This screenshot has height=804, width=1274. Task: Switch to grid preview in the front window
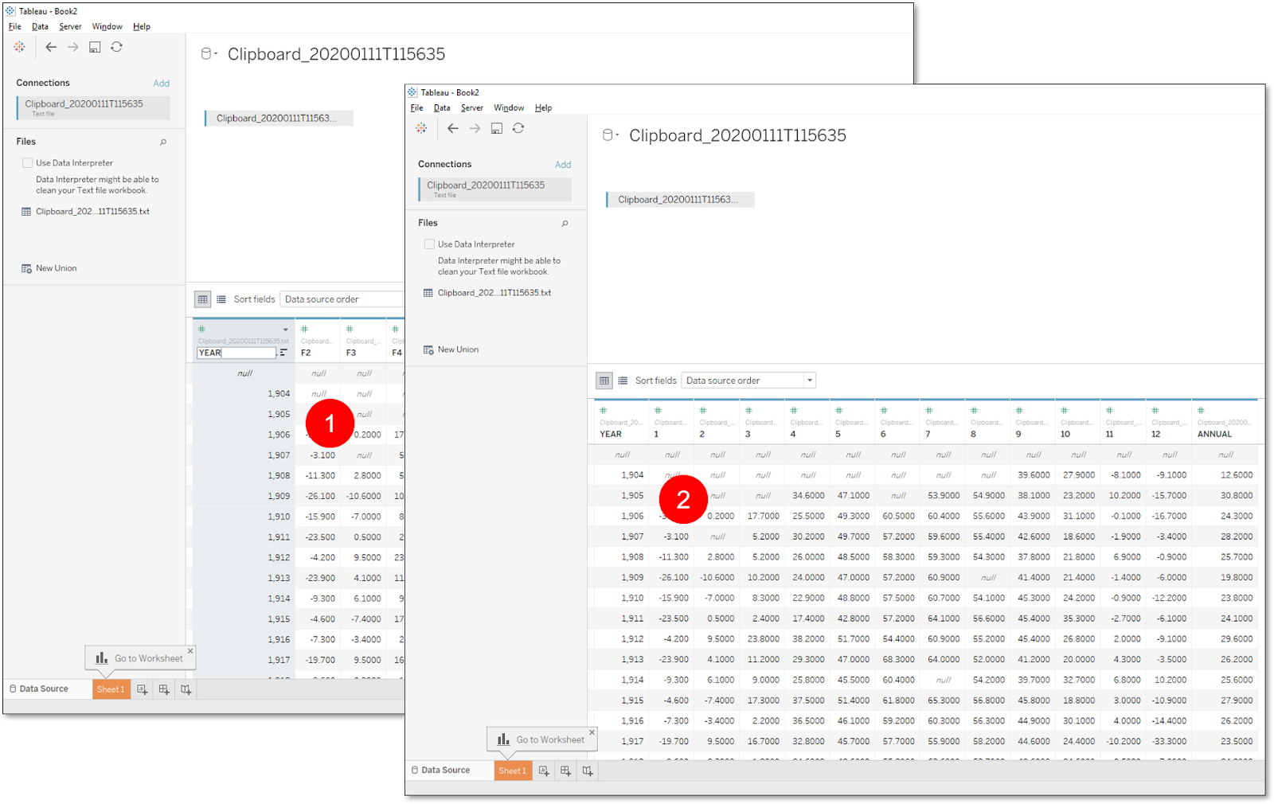tap(604, 381)
